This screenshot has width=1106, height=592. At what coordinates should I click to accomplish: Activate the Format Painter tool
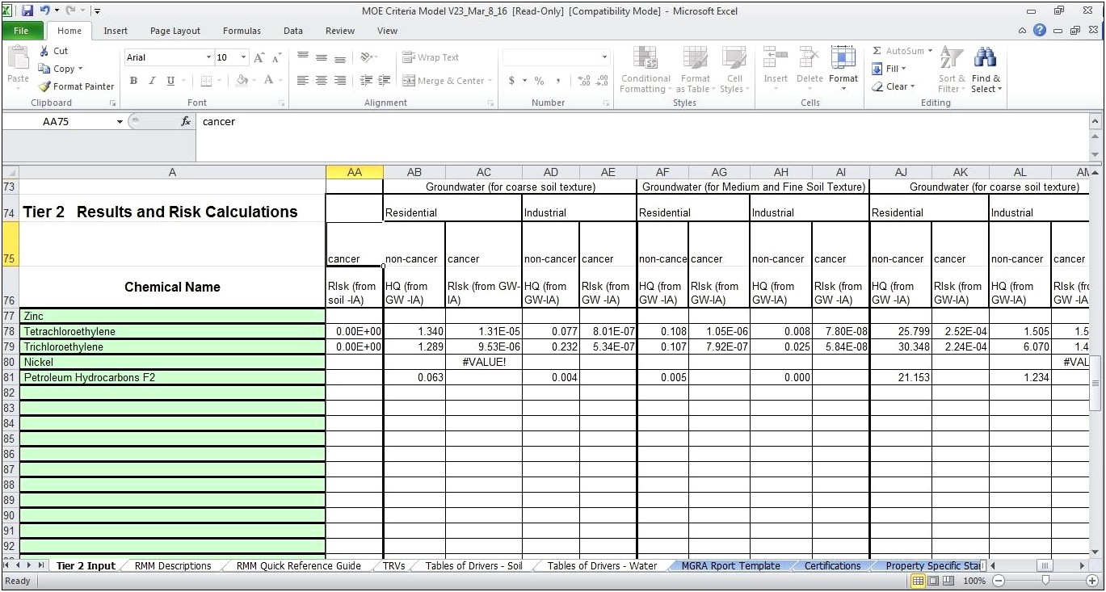coord(77,86)
